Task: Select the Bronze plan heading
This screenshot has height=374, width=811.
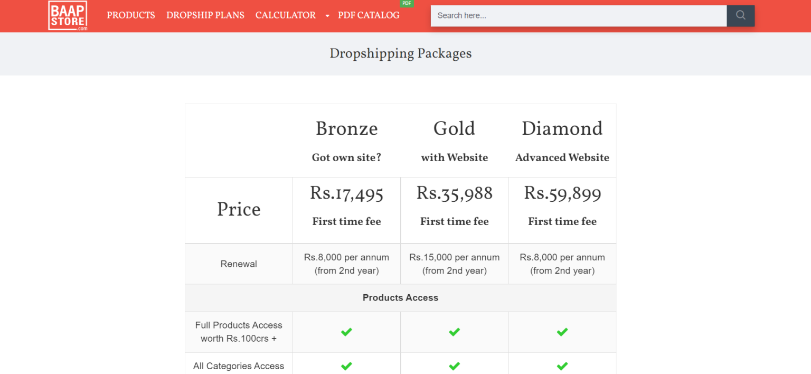Action: pos(346,128)
